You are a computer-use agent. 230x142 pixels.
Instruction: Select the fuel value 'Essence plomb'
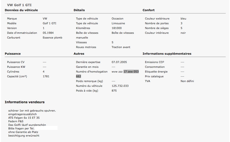coord(52,38)
